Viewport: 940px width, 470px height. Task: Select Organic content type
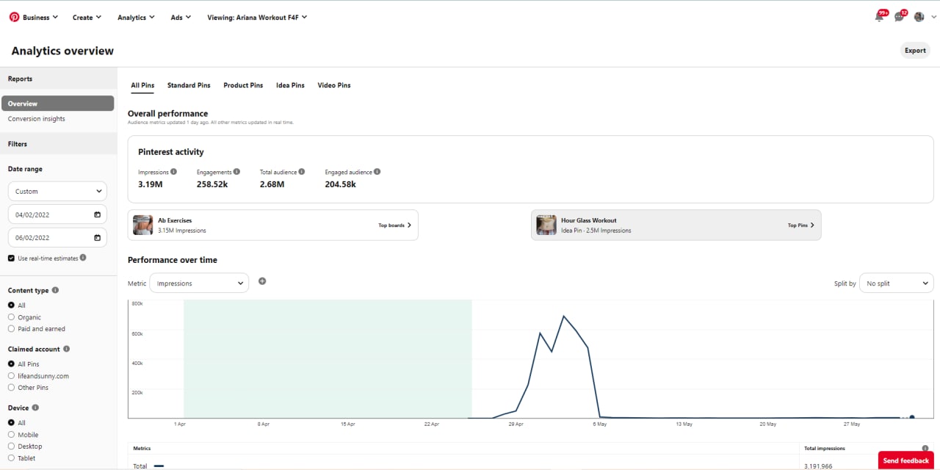tap(11, 317)
